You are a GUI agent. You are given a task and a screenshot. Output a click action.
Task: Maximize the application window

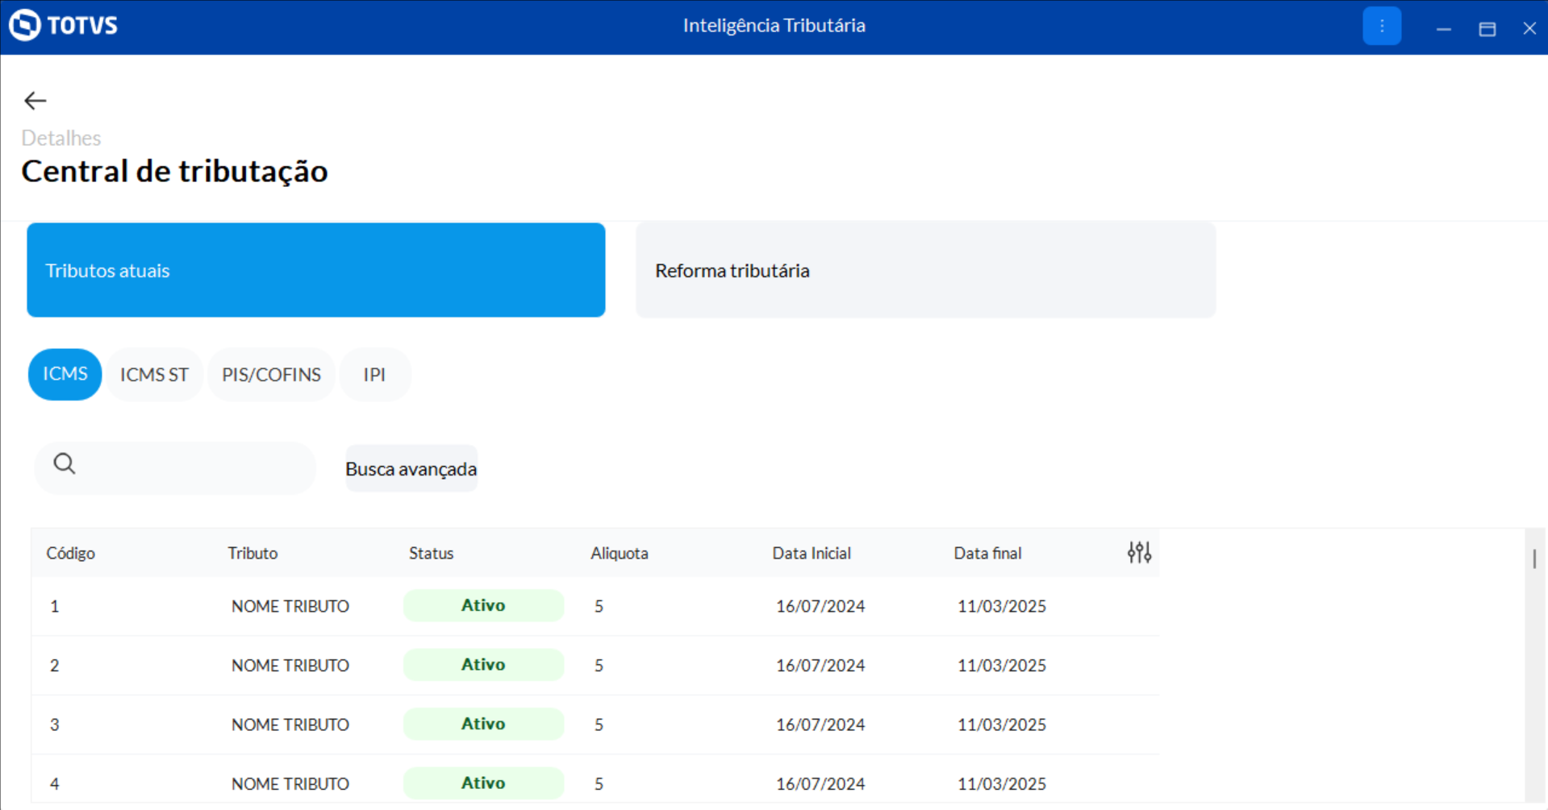point(1487,29)
